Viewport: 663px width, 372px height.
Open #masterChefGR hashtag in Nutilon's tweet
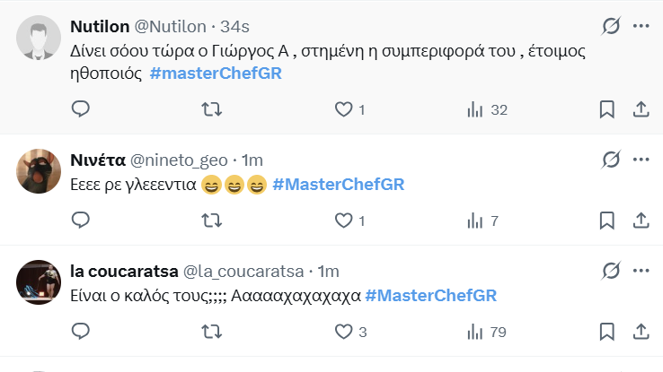click(216, 73)
